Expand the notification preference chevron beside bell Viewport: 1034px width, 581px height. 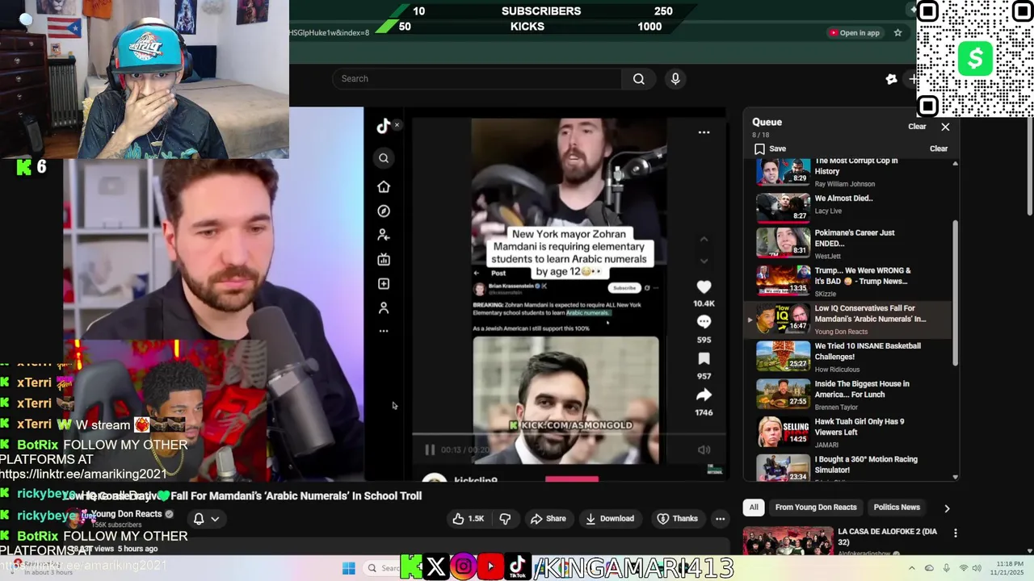pyautogui.click(x=215, y=519)
